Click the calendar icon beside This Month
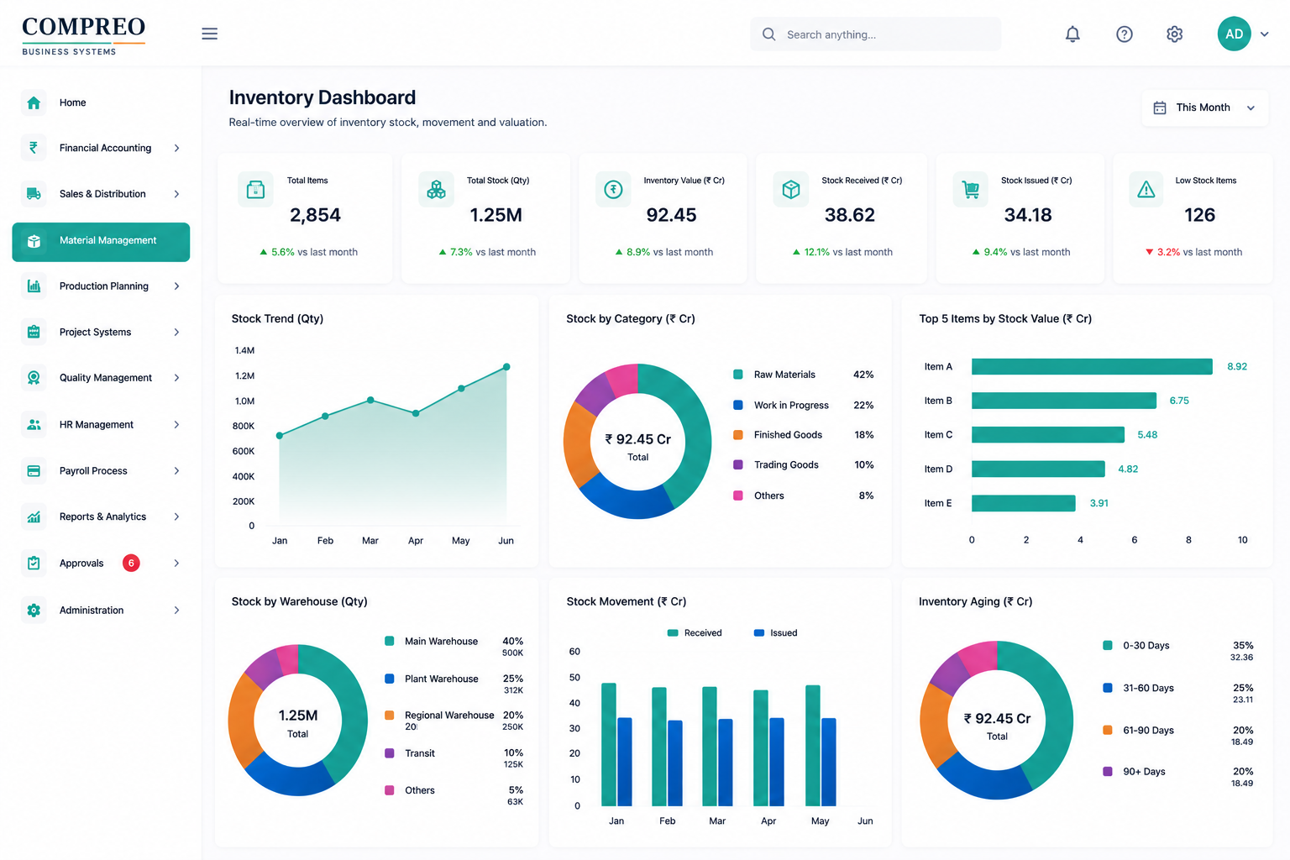 [1160, 107]
